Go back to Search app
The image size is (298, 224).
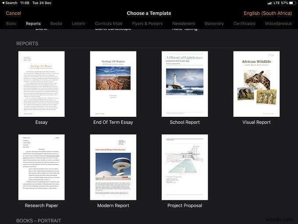[x=9, y=3]
